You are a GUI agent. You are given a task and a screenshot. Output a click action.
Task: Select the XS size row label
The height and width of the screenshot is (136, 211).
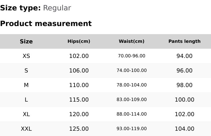26,56
